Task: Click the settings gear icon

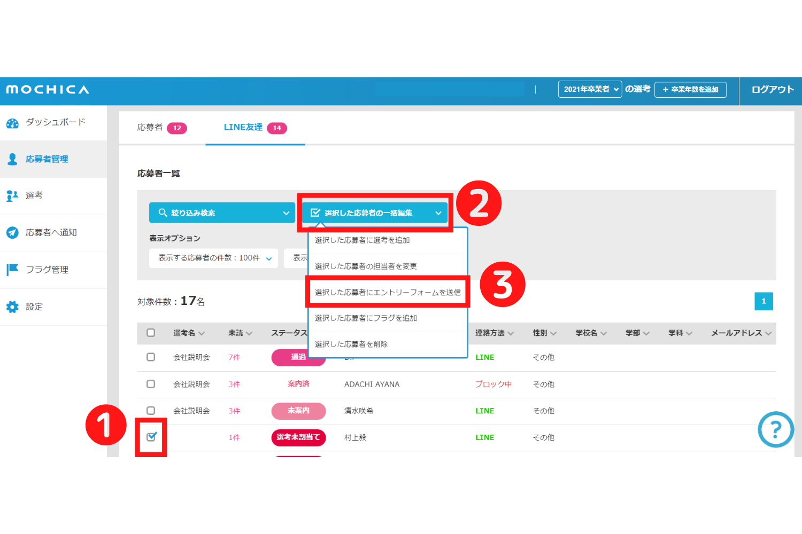Action: [x=12, y=307]
